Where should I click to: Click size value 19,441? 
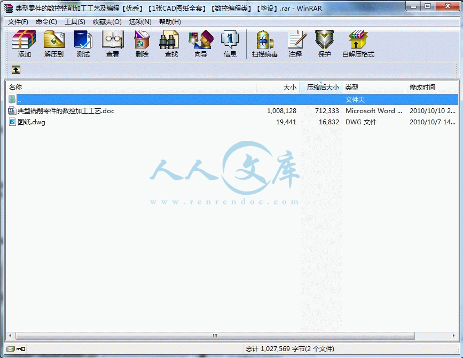286,122
